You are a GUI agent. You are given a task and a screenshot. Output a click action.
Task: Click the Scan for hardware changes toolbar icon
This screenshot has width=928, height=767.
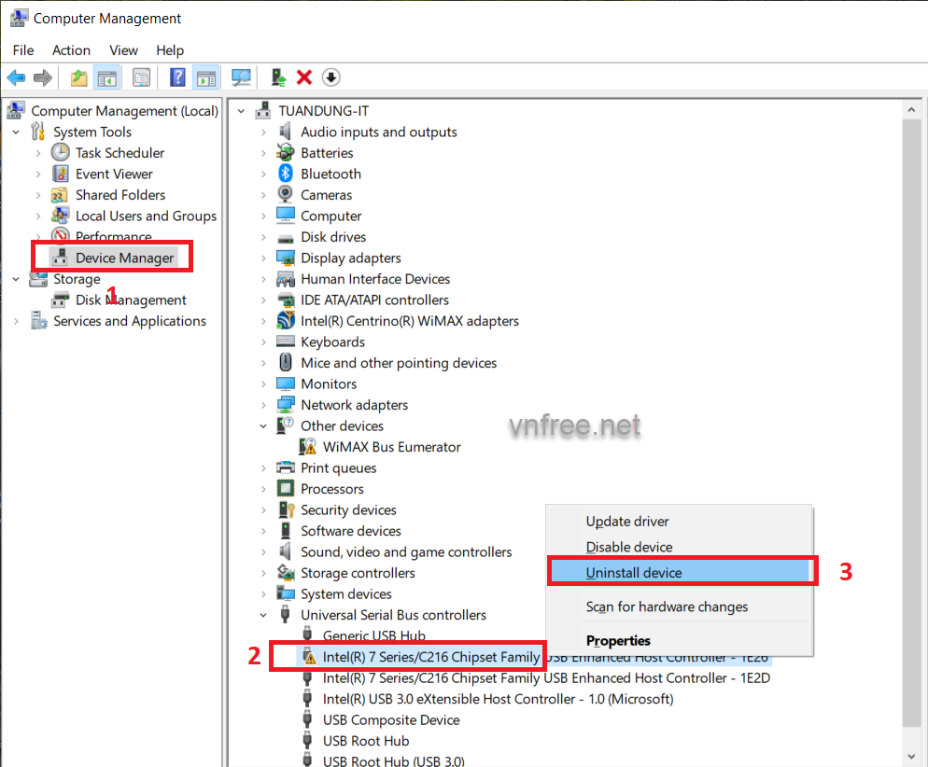pyautogui.click(x=242, y=77)
